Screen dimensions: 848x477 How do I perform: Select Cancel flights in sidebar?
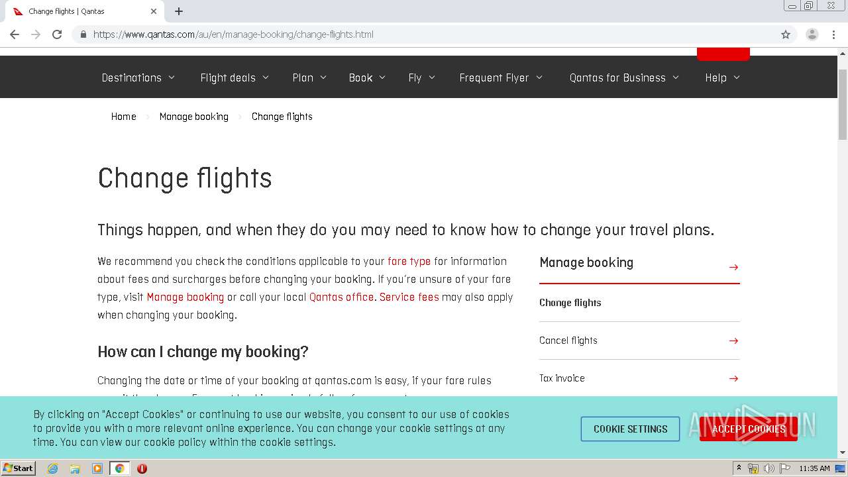click(568, 341)
